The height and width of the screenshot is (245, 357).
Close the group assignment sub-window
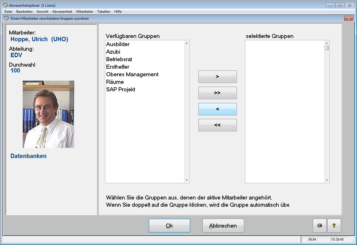pos(348,18)
